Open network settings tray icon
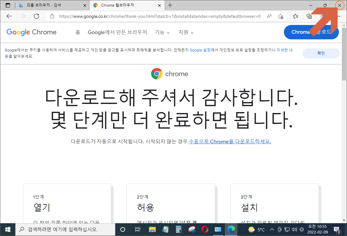The width and height of the screenshot is (347, 236). [287, 229]
